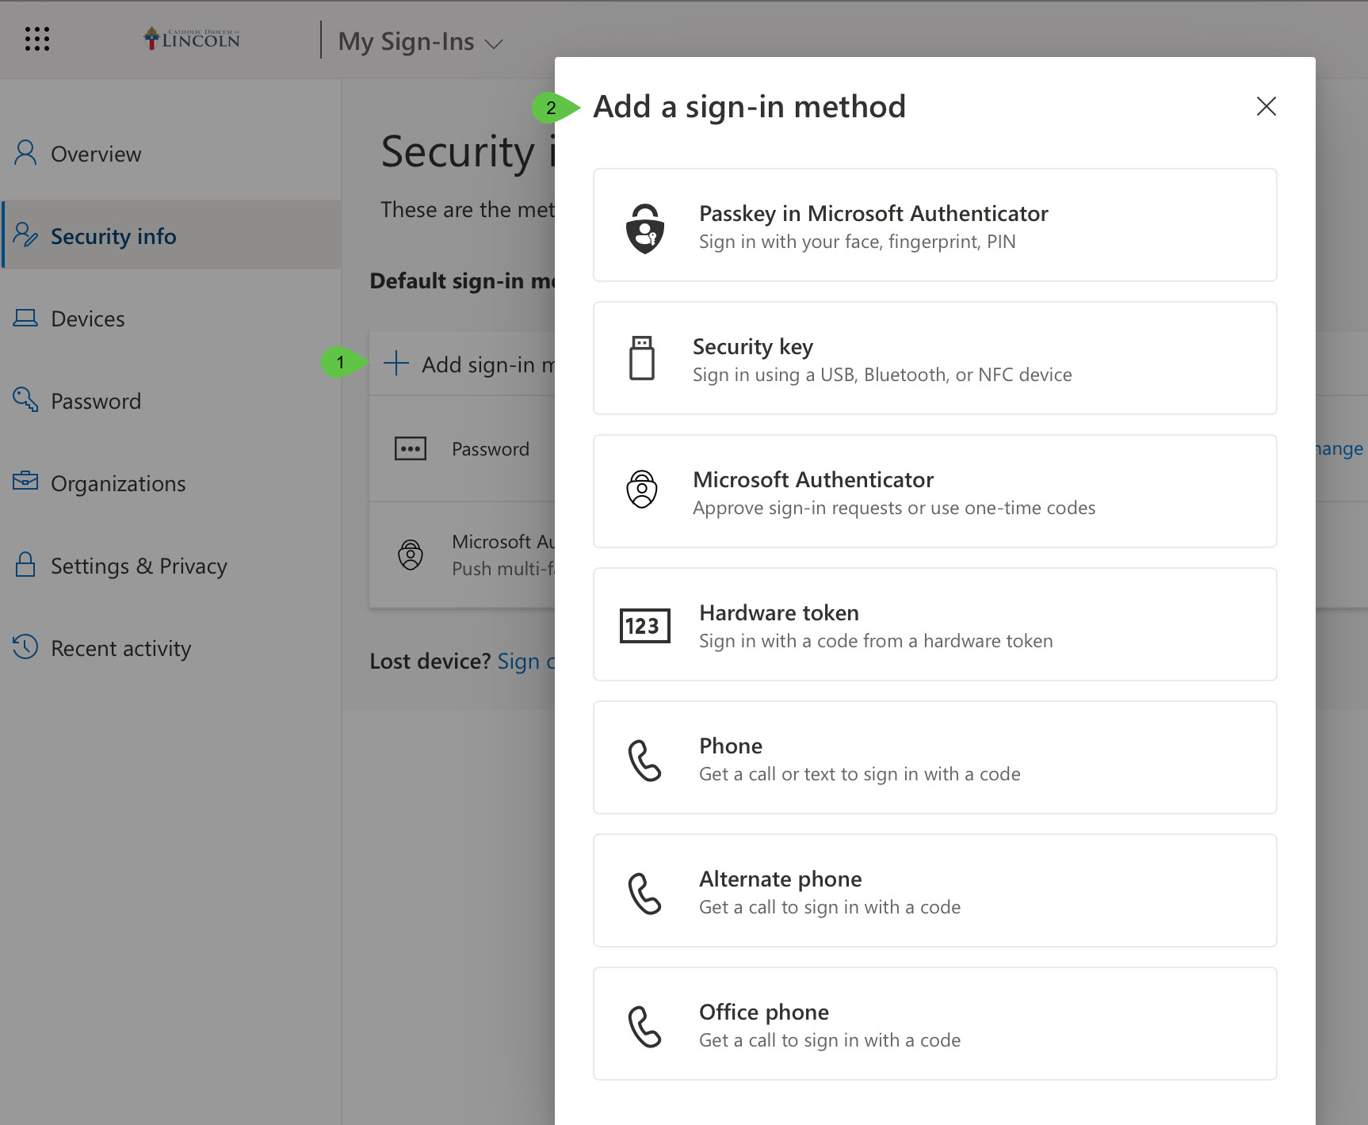Choose the Phone sign-in option
Viewport: 1368px width, 1125px height.
point(934,757)
